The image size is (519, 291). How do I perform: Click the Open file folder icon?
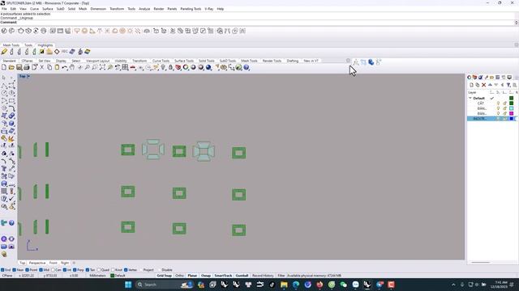11,67
